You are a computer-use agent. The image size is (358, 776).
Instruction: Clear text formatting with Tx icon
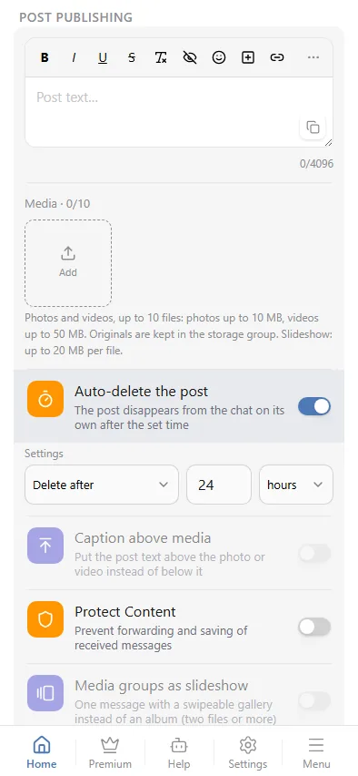(x=161, y=58)
